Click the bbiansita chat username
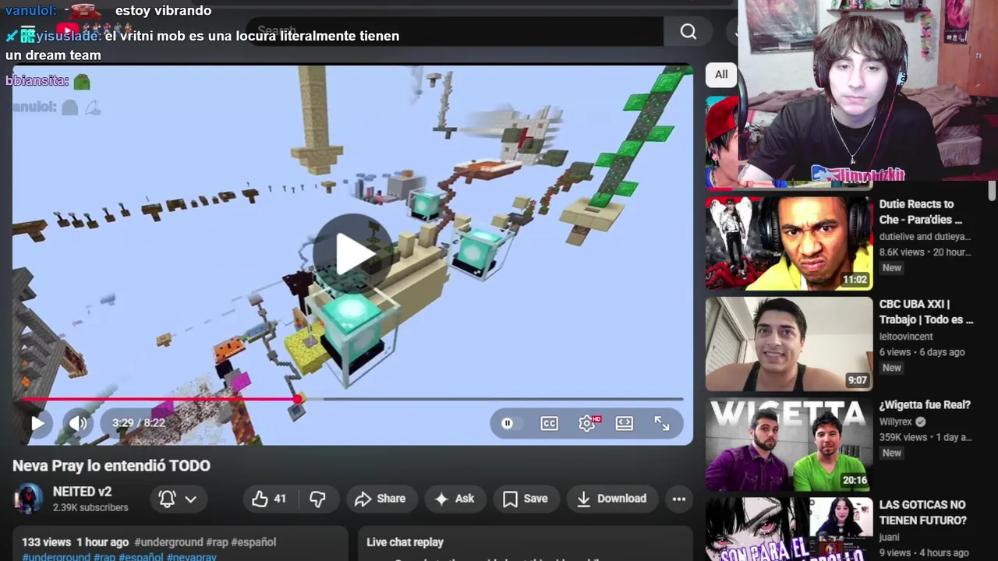This screenshot has height=561, width=998. click(37, 81)
